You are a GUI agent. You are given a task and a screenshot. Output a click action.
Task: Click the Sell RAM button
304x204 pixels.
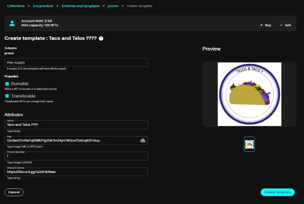pyautogui.click(x=285, y=25)
